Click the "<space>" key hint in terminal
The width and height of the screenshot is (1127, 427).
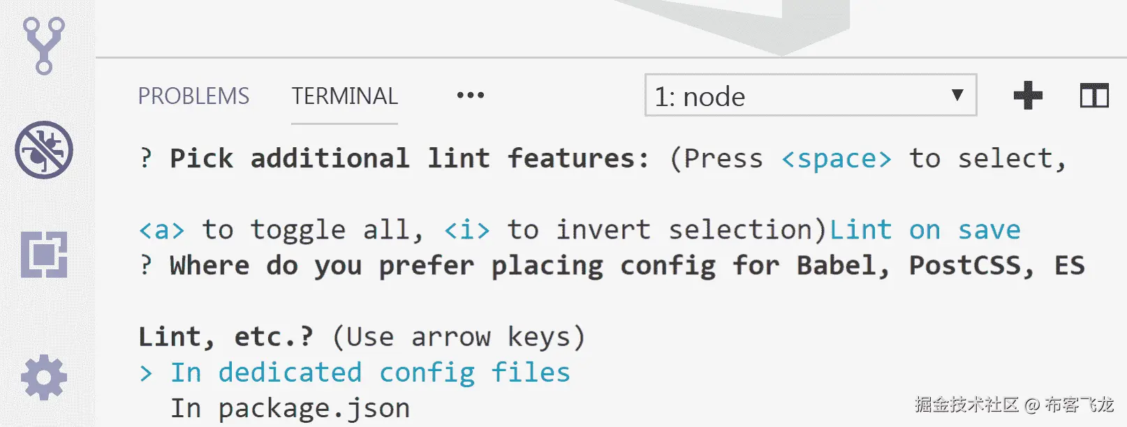point(837,159)
